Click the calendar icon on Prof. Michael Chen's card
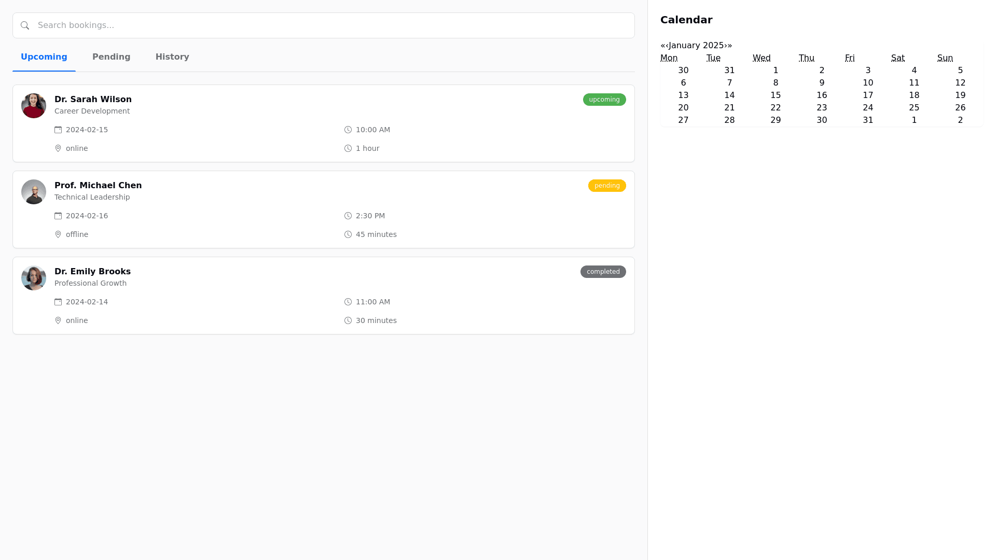 coord(58,216)
